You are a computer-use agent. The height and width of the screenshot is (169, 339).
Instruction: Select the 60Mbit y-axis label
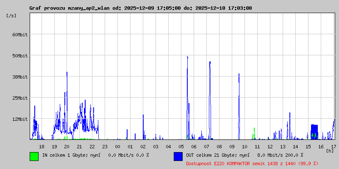point(20,35)
